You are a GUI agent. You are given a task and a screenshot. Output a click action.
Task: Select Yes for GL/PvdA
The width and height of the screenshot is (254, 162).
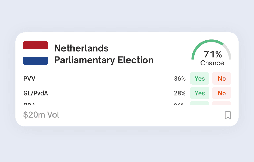click(x=200, y=93)
